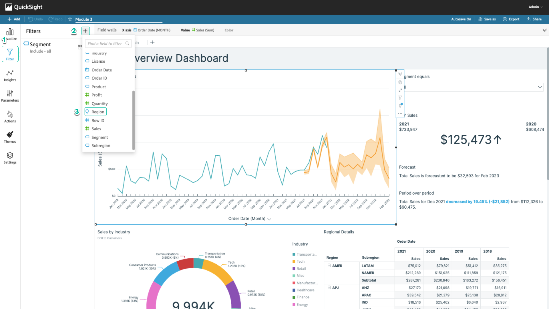This screenshot has width=549, height=309.
Task: Collapse the APJ region row
Action: pos(329,288)
